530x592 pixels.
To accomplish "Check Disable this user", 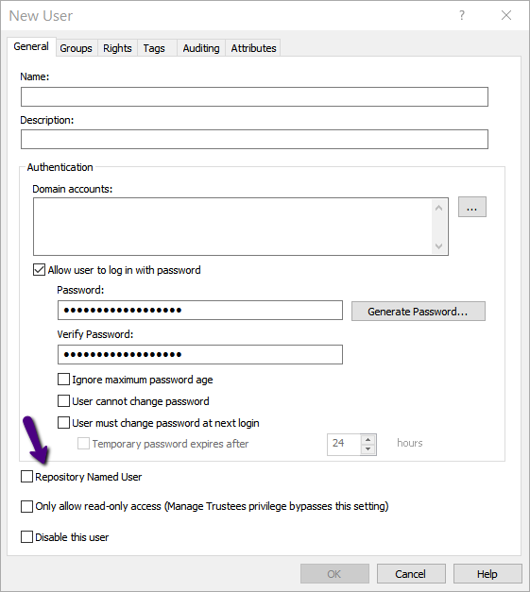I will coord(26,537).
